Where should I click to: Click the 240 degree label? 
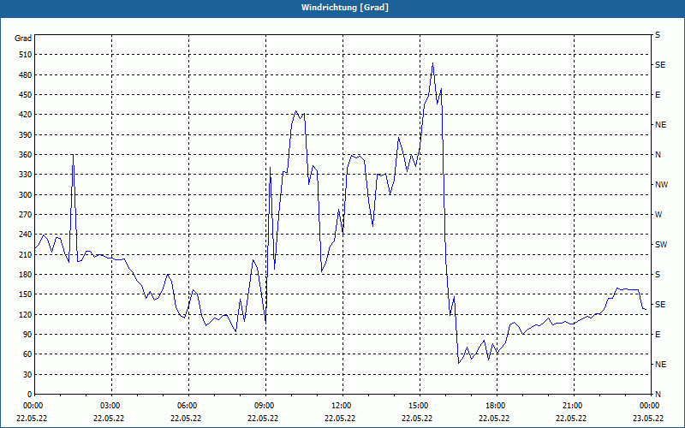click(x=26, y=235)
